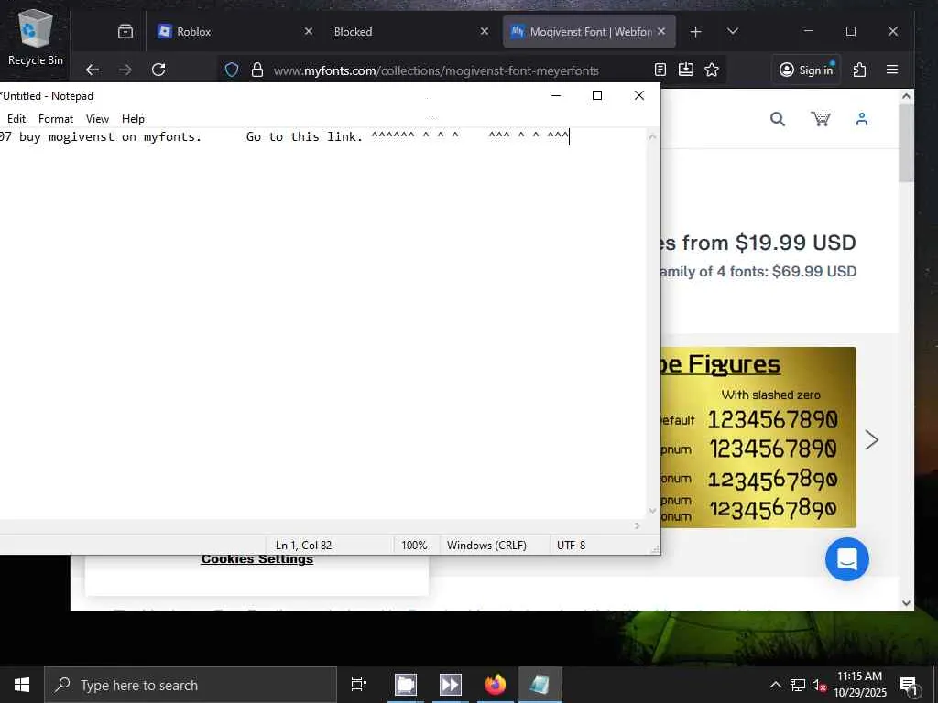This screenshot has height=703, width=938.
Task: Open Notepad Edit menu
Action: pos(16,119)
